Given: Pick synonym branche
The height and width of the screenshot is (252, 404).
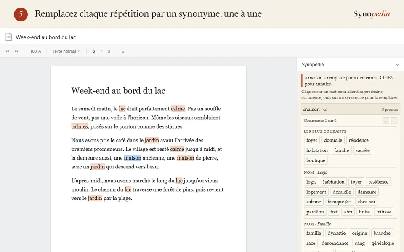Looking at the screenshot, I should (x=382, y=233).
